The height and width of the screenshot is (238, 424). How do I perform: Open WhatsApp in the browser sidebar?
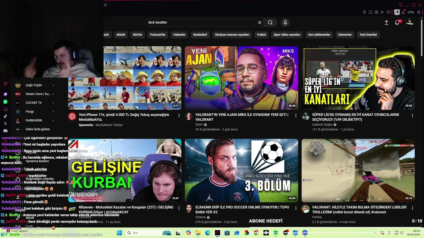(x=5, y=102)
